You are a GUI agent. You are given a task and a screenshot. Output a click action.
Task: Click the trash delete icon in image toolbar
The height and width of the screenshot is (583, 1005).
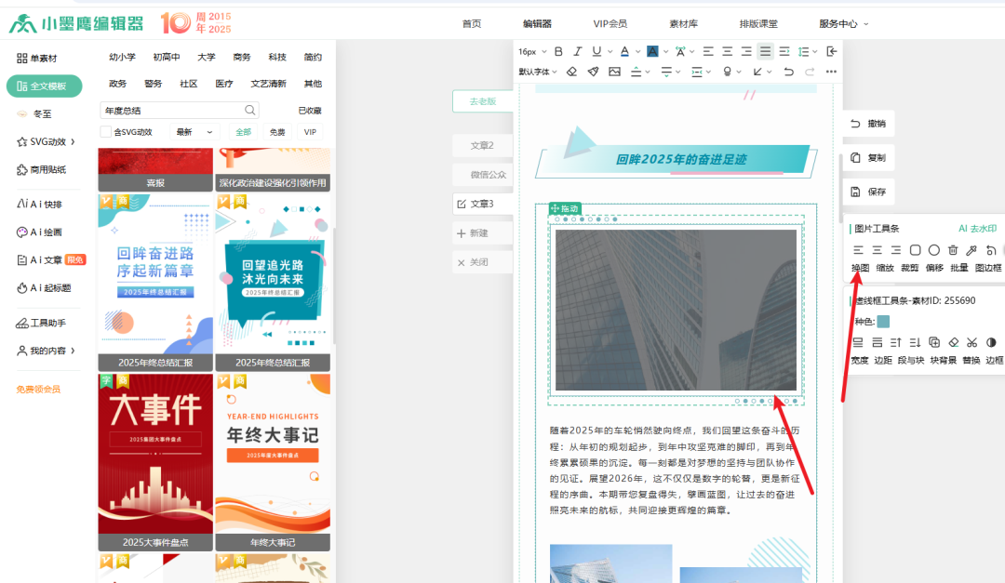[953, 250]
